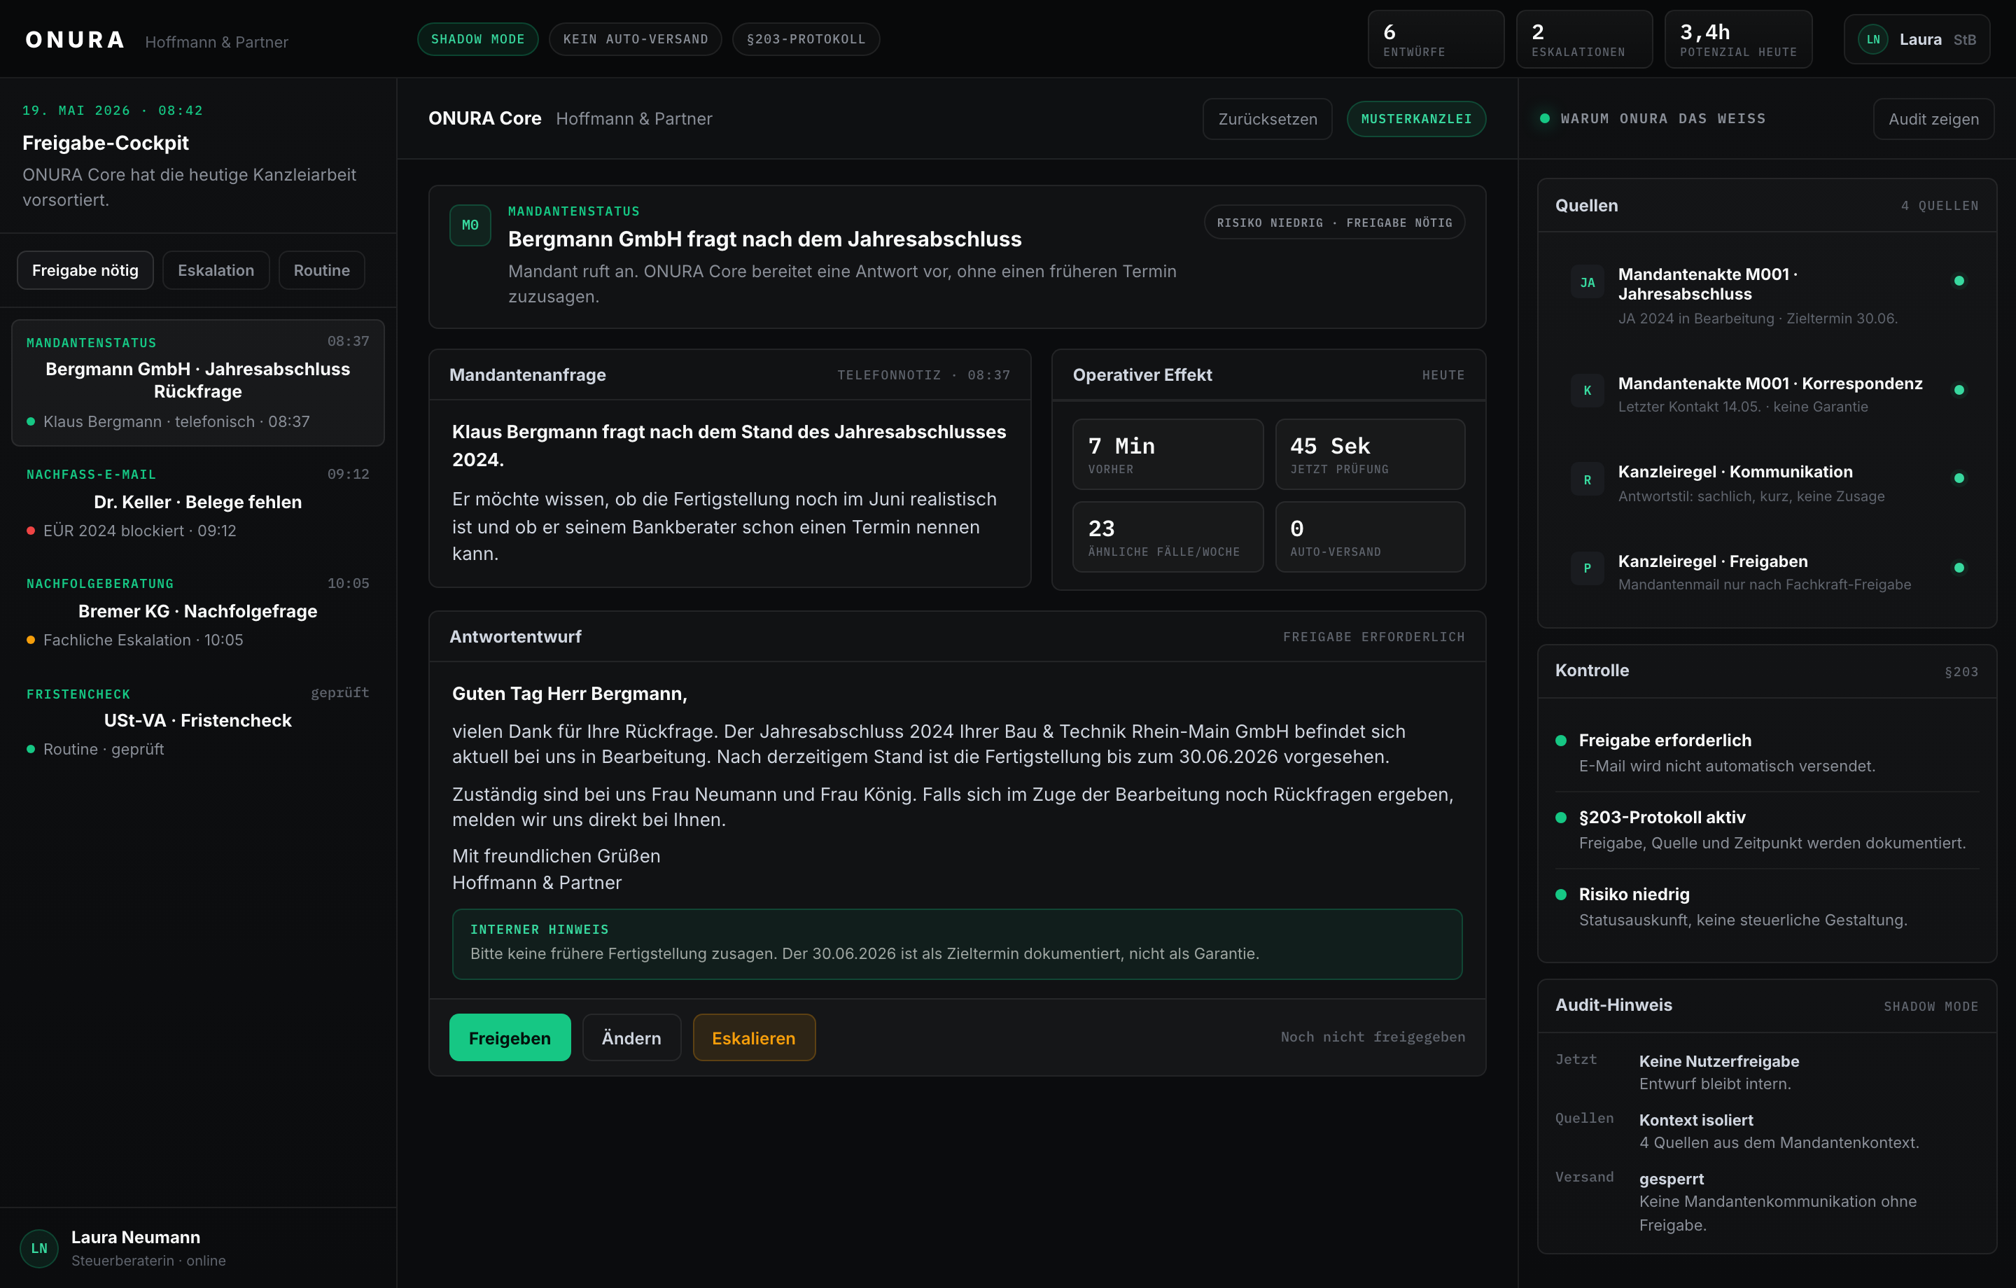The image size is (2016, 1288).
Task: Click Kanzleiregel · Kommunikation source title
Action: click(x=1735, y=472)
